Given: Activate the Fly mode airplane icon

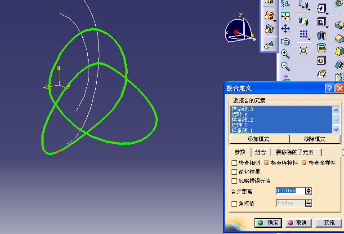Looking at the screenshot, I should pyautogui.click(x=286, y=4).
